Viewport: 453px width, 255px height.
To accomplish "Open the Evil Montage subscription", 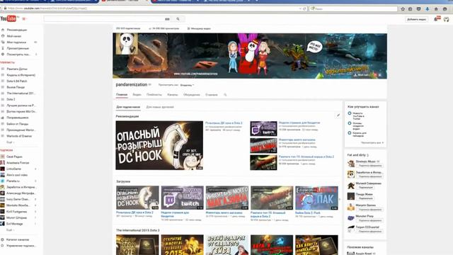I will tap(14, 224).
